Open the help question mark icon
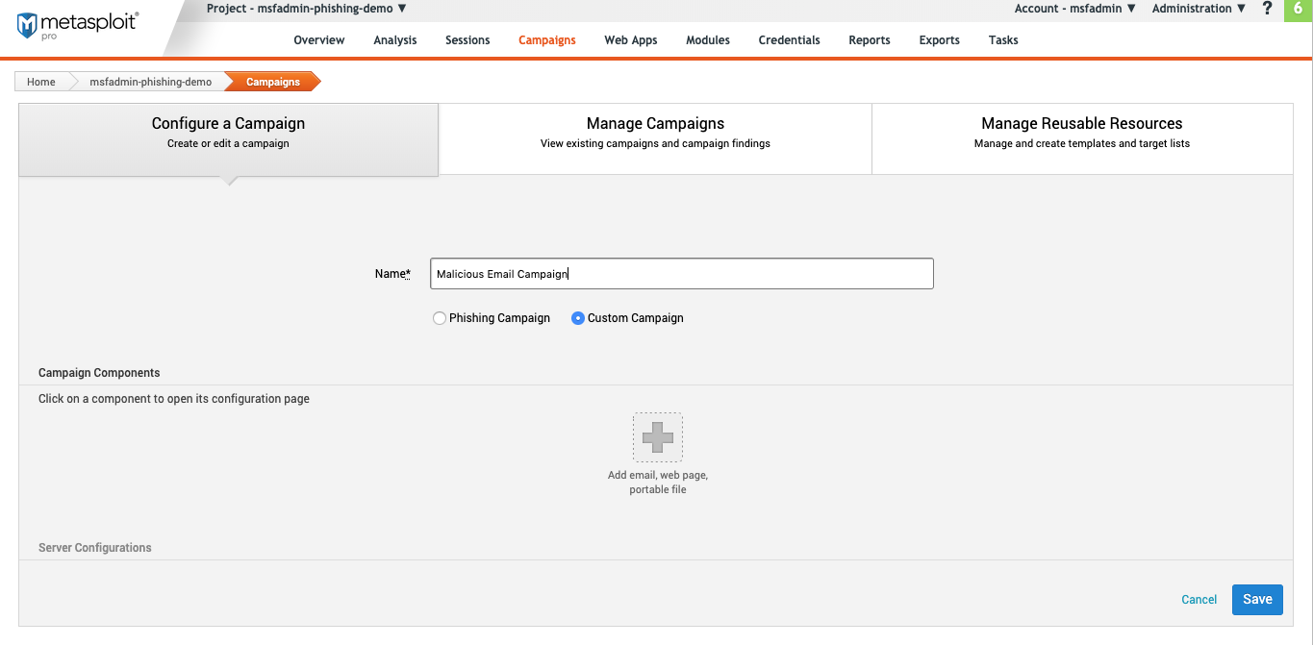The height and width of the screenshot is (645, 1313). [1267, 9]
